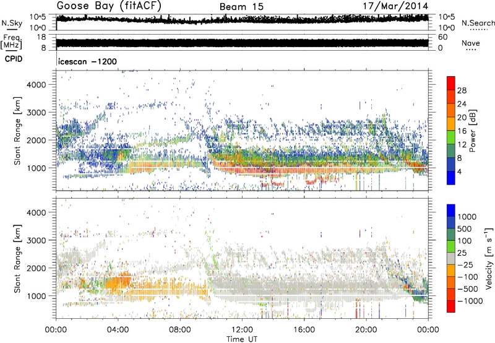Click the "18" frequency axis tick
Image resolution: width=495 pixels, height=343 pixels.
click(x=41, y=37)
